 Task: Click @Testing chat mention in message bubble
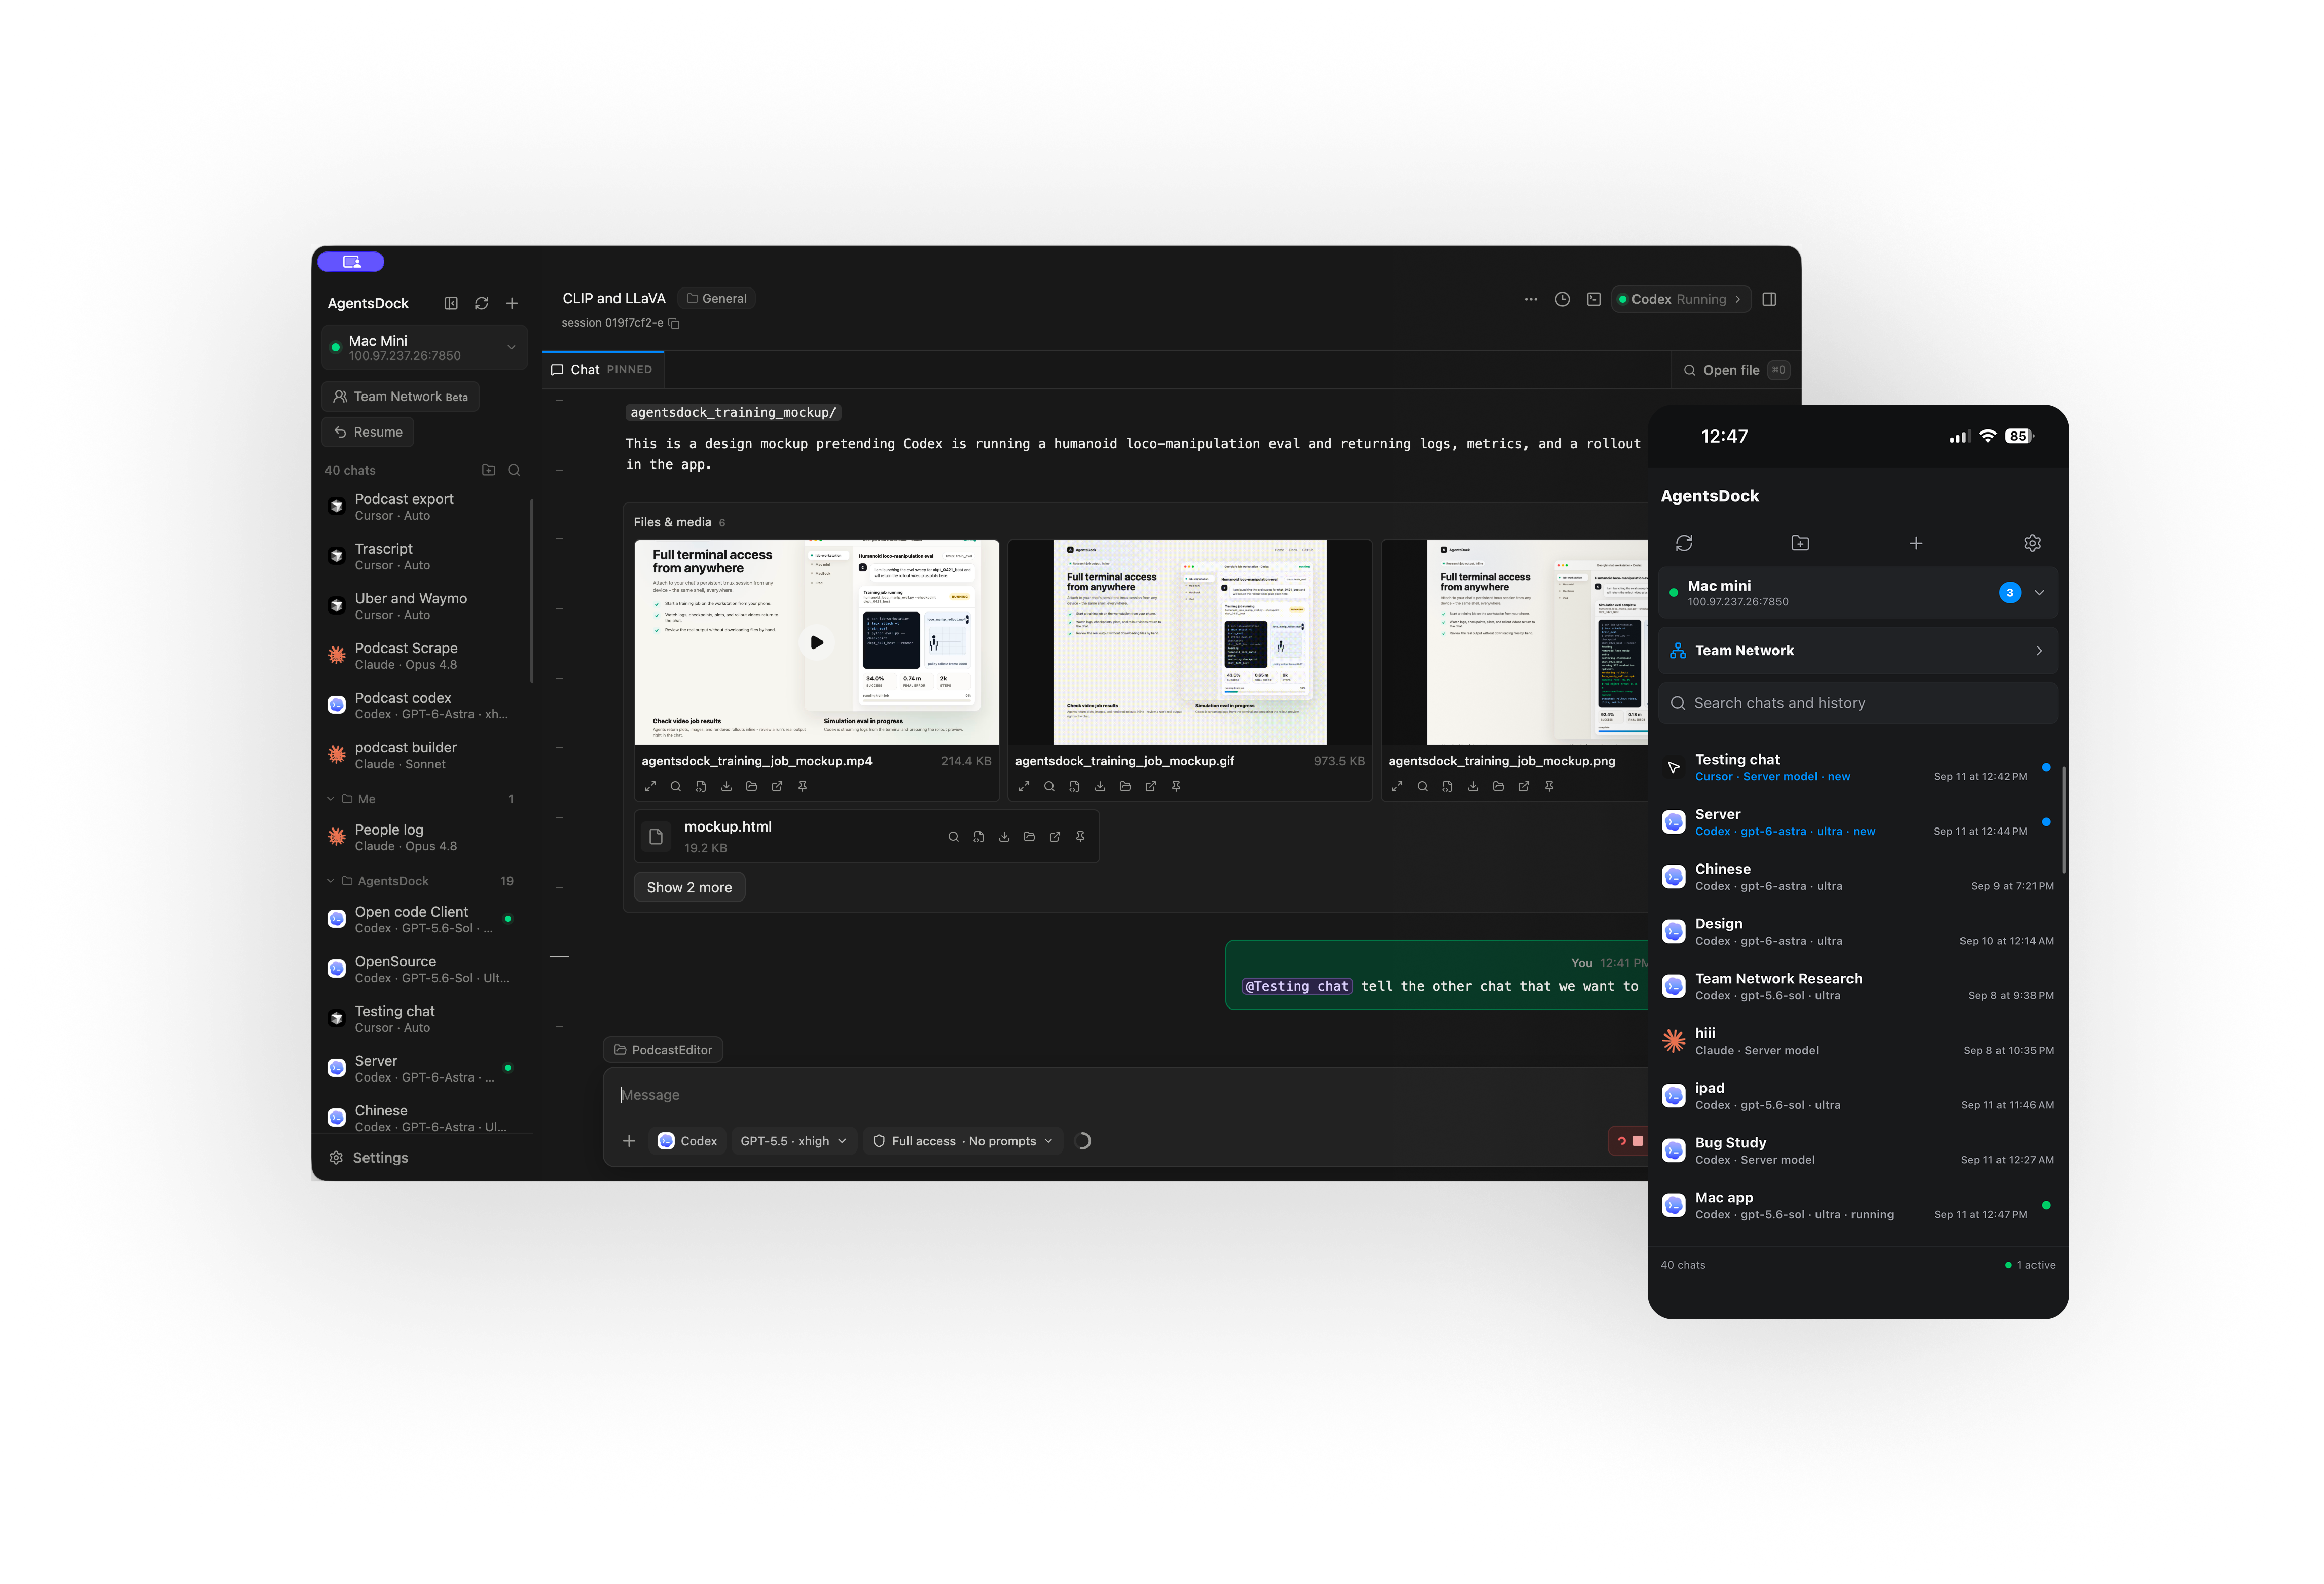click(x=1297, y=987)
